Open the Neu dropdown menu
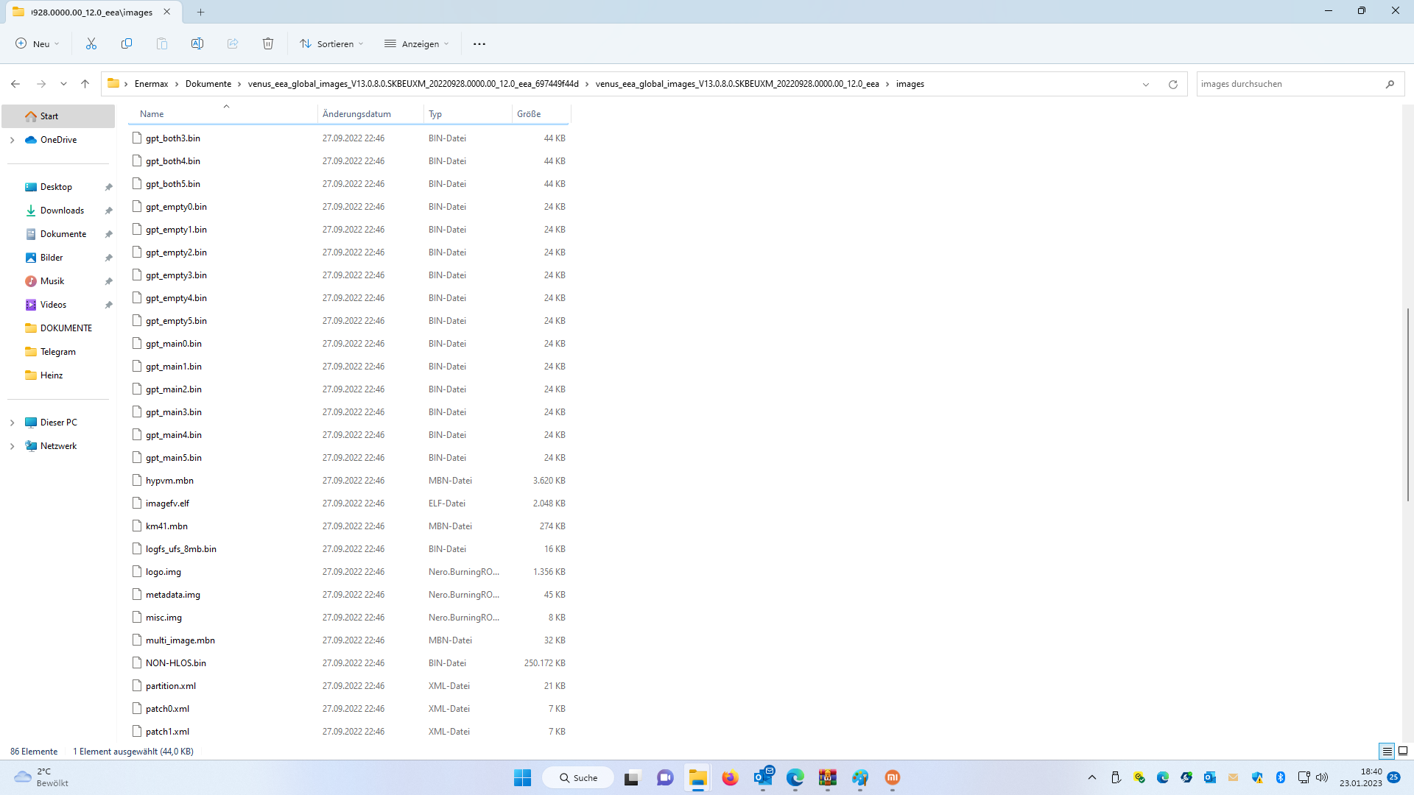The image size is (1414, 795). click(x=38, y=43)
